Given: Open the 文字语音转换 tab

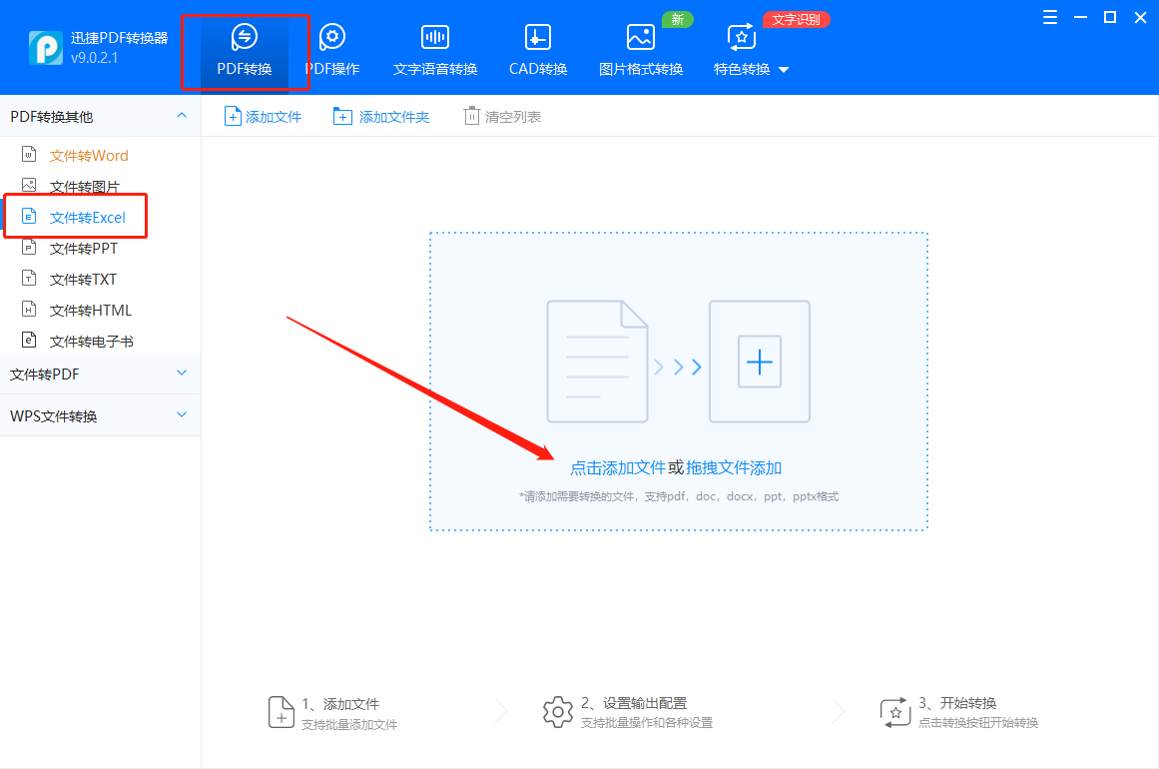Looking at the screenshot, I should pos(435,50).
